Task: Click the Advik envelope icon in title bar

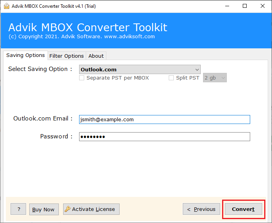Action: pyautogui.click(x=6, y=6)
